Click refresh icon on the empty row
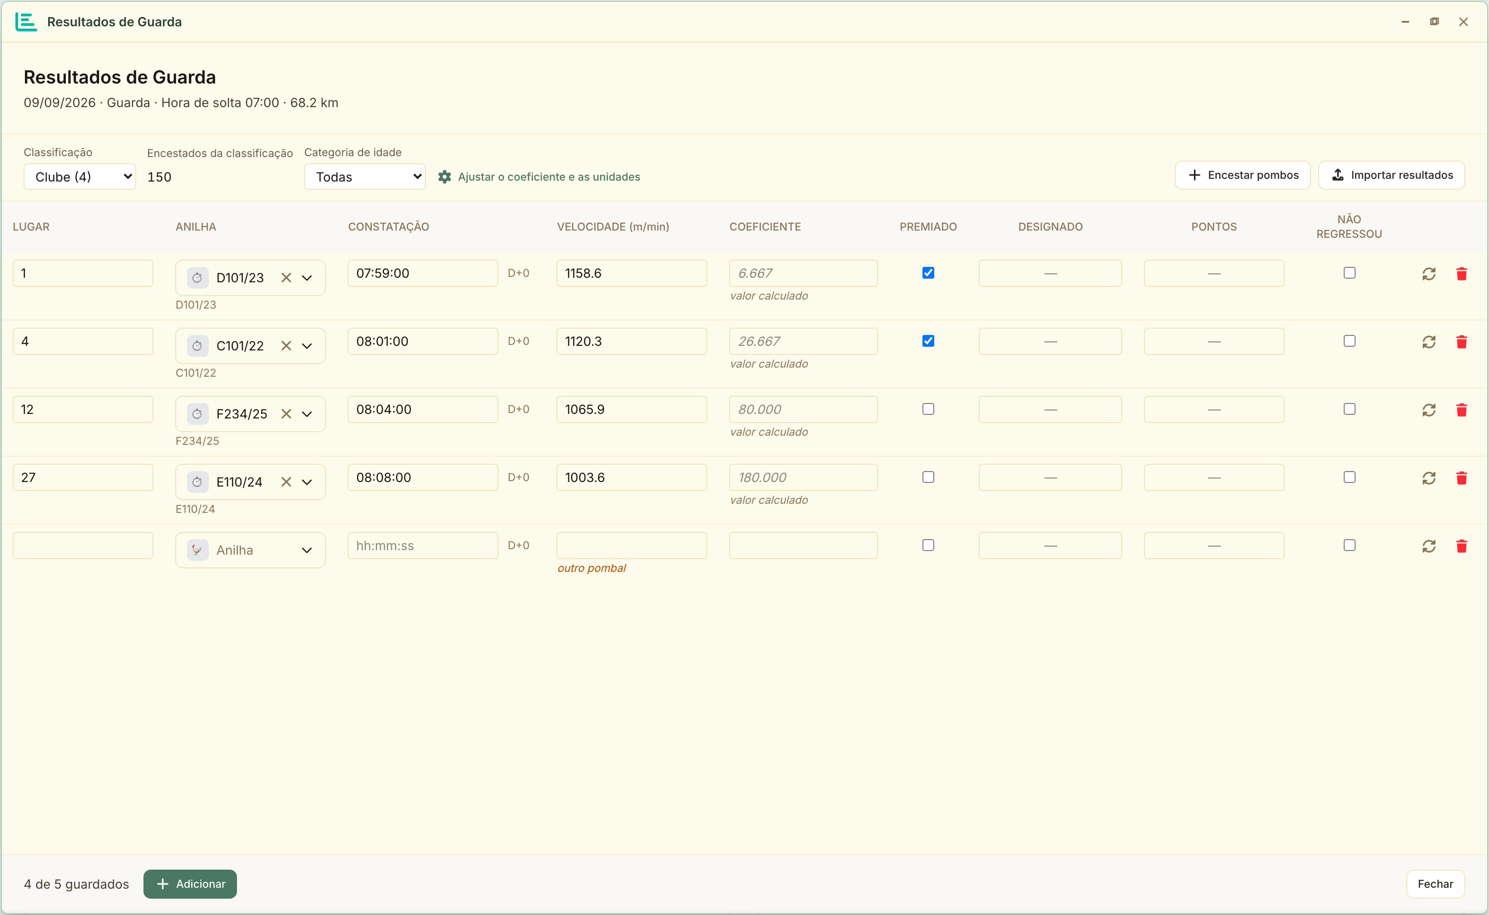Viewport: 1489px width, 915px height. pyautogui.click(x=1429, y=546)
